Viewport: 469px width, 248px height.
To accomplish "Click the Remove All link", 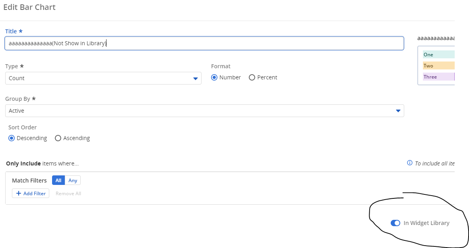I will (x=68, y=194).
